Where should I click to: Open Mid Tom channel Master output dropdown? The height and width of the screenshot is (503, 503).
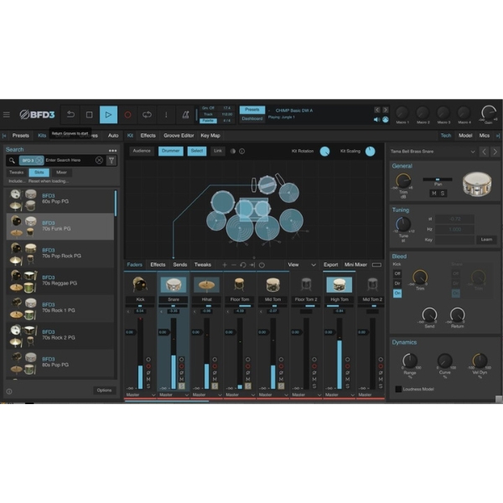(x=273, y=395)
